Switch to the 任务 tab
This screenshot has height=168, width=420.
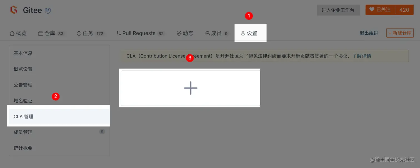[x=90, y=33]
